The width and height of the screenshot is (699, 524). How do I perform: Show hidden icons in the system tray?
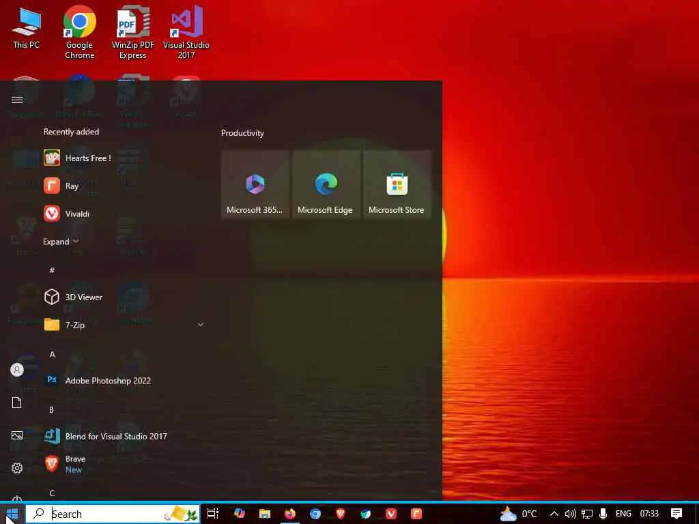pyautogui.click(x=554, y=514)
